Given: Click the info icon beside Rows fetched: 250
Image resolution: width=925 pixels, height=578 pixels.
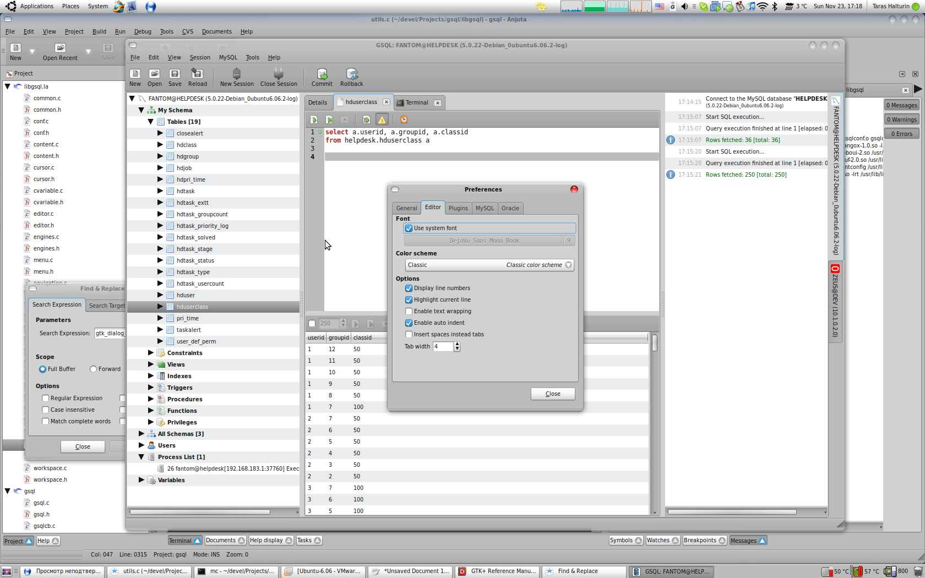Looking at the screenshot, I should [x=671, y=175].
